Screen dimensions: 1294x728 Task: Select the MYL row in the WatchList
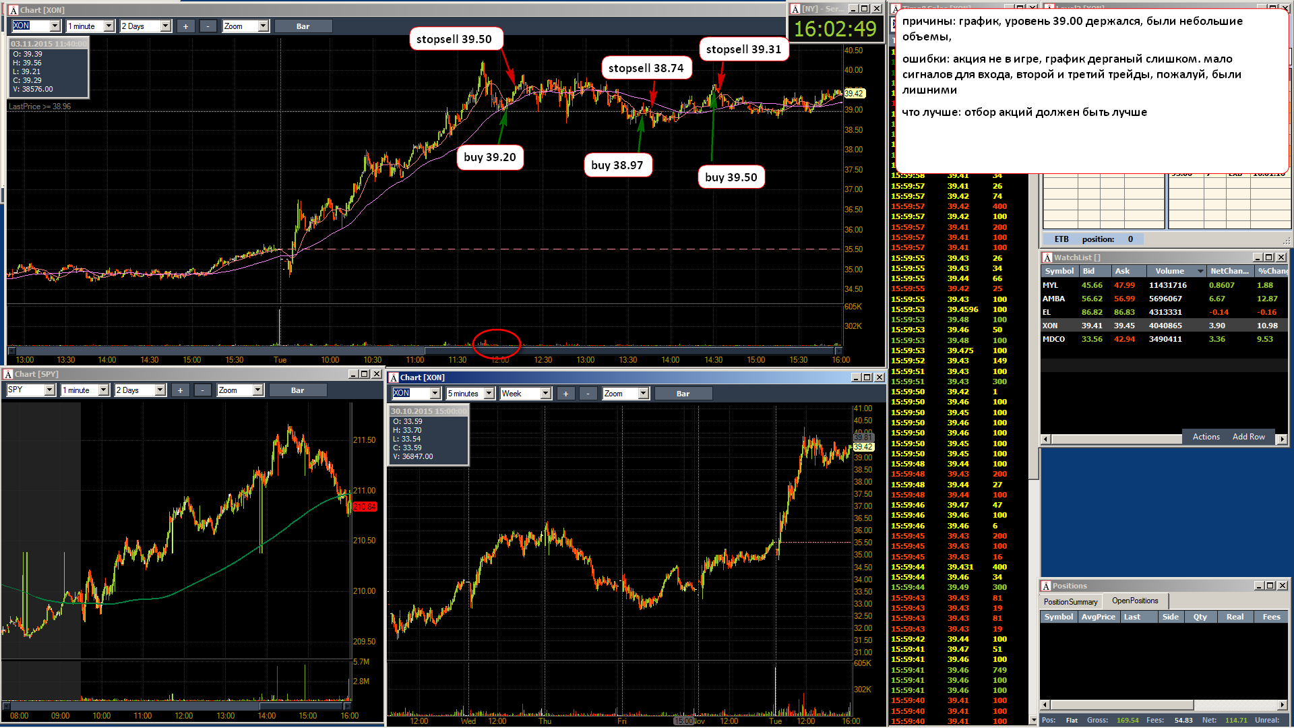click(x=1164, y=285)
